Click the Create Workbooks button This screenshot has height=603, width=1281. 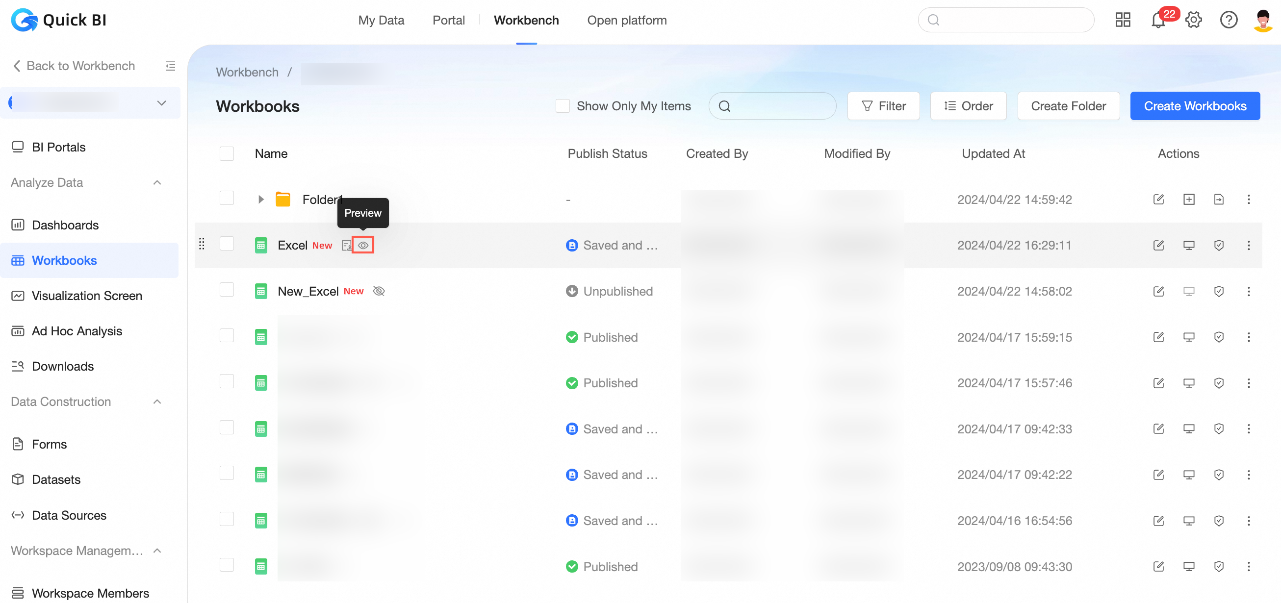tap(1195, 106)
